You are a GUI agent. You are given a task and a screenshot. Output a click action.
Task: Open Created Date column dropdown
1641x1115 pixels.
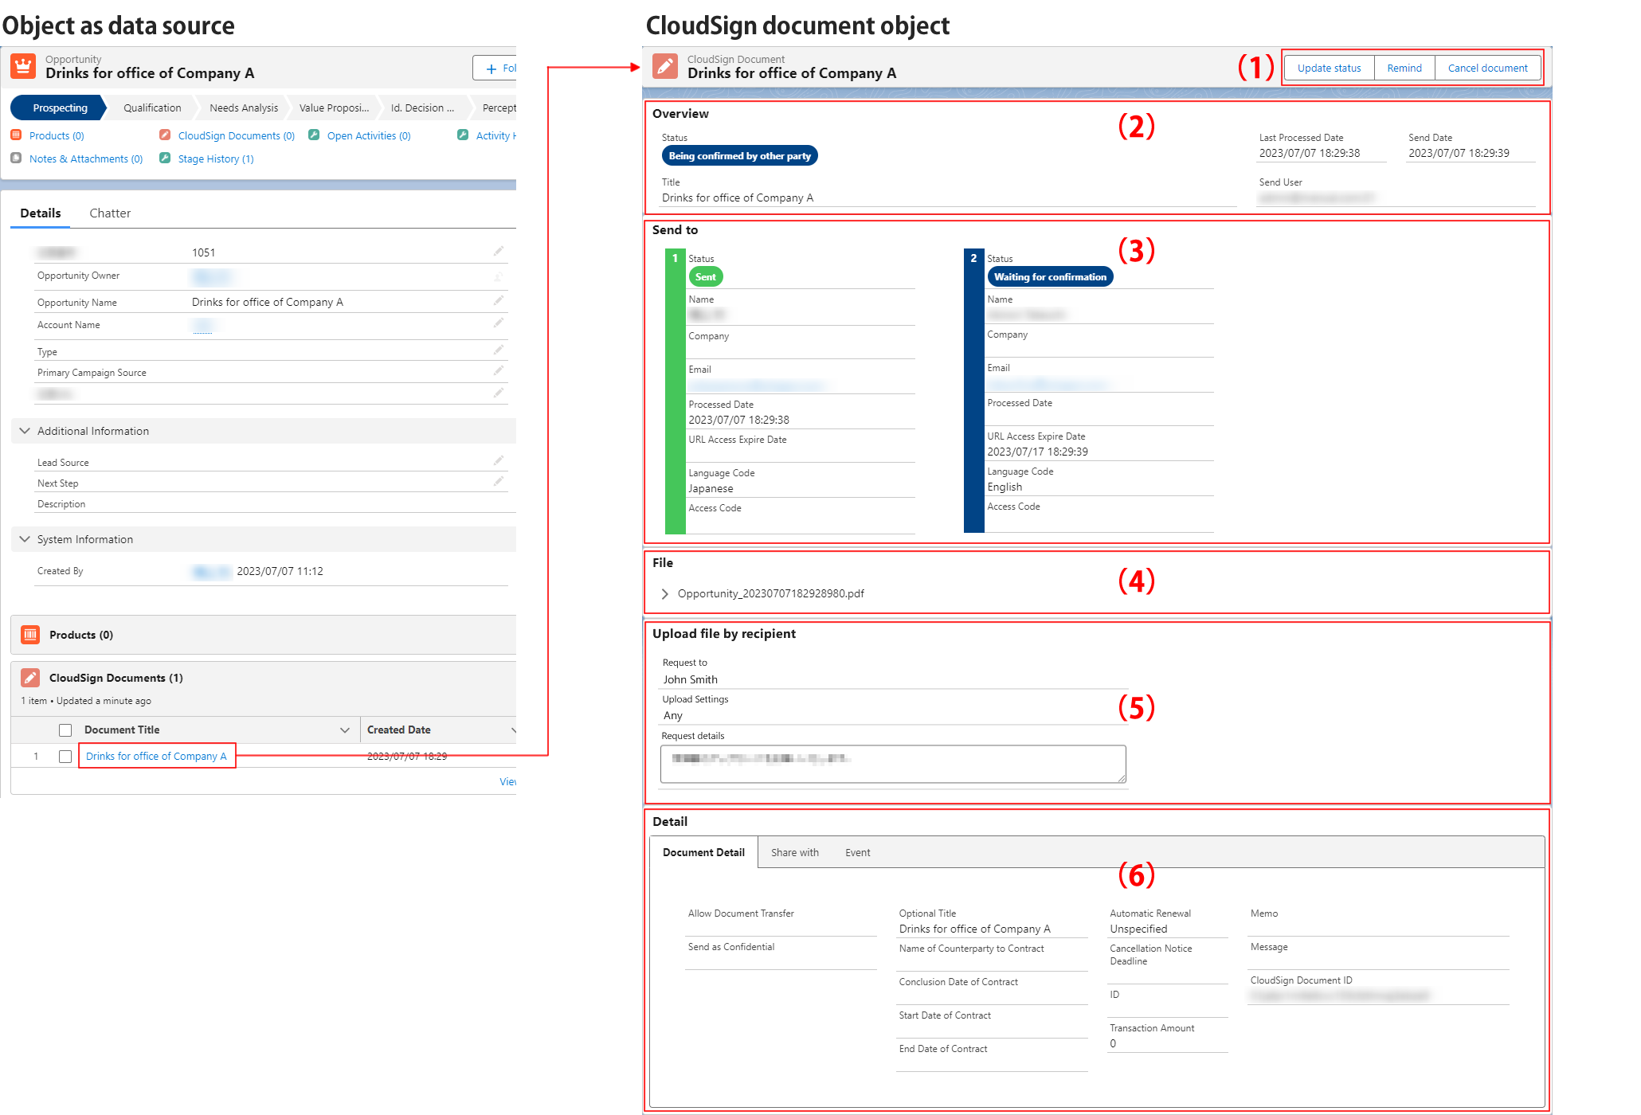512,730
